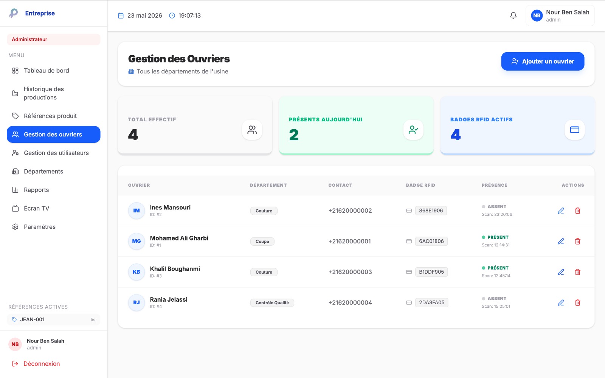Click the name Khalil Boughanmi
The height and width of the screenshot is (378, 605).
click(175, 269)
